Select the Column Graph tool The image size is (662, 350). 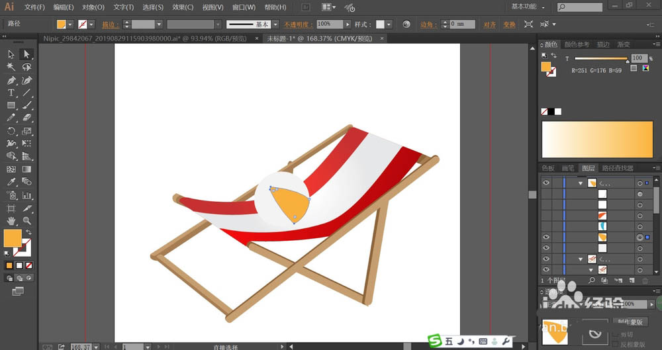coord(26,195)
